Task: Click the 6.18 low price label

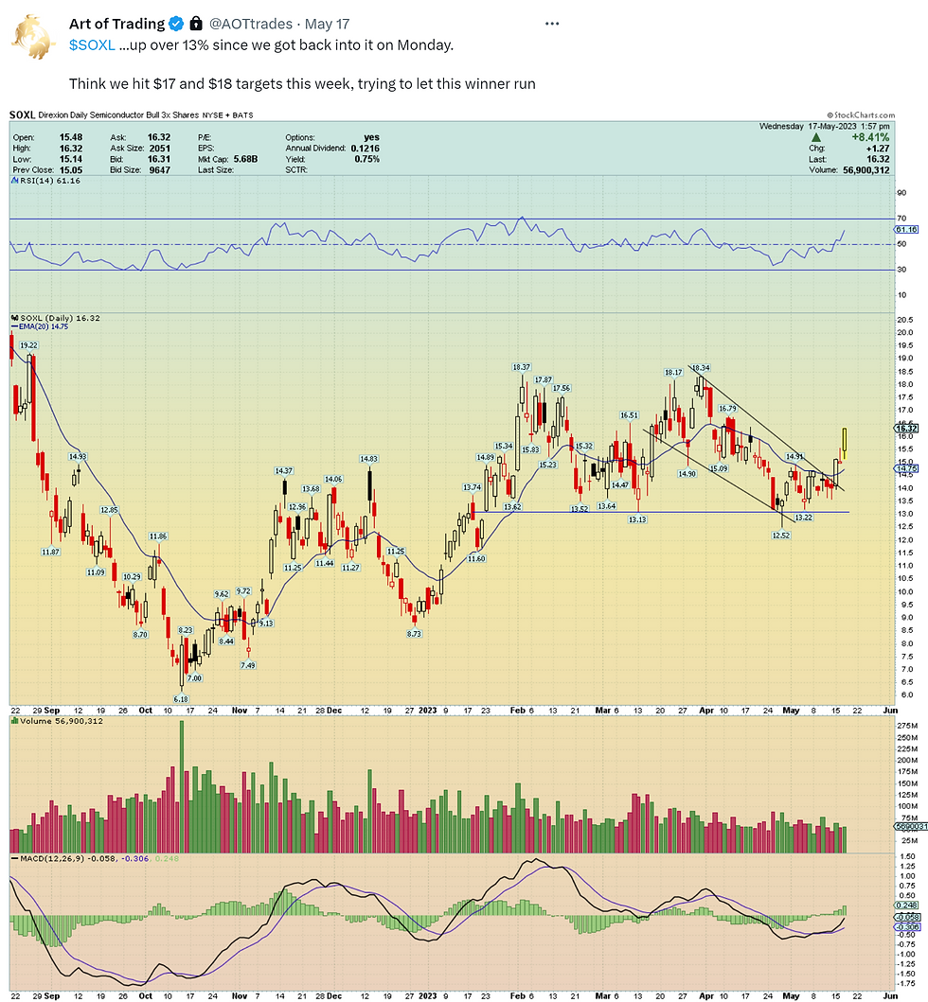Action: (181, 699)
